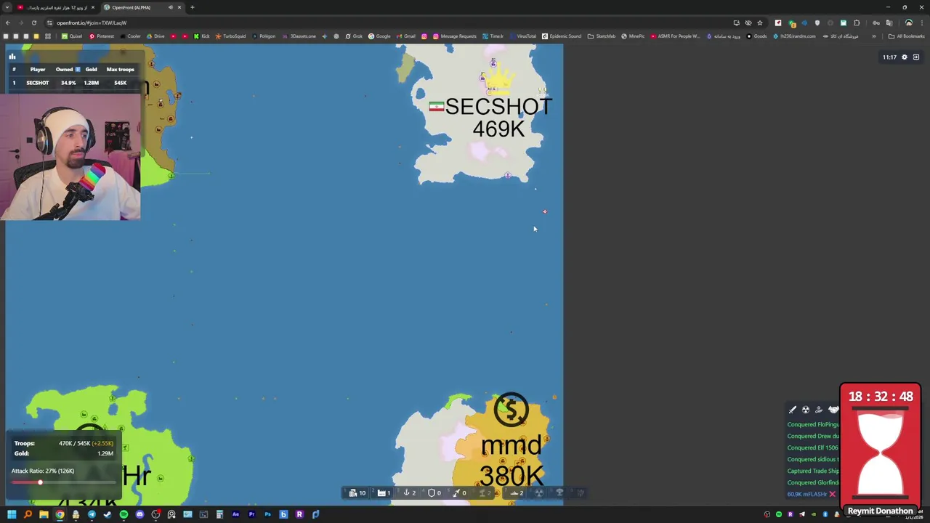Image resolution: width=930 pixels, height=523 pixels.
Task: Click Conquered Elf 1506 event message
Action: click(812, 447)
